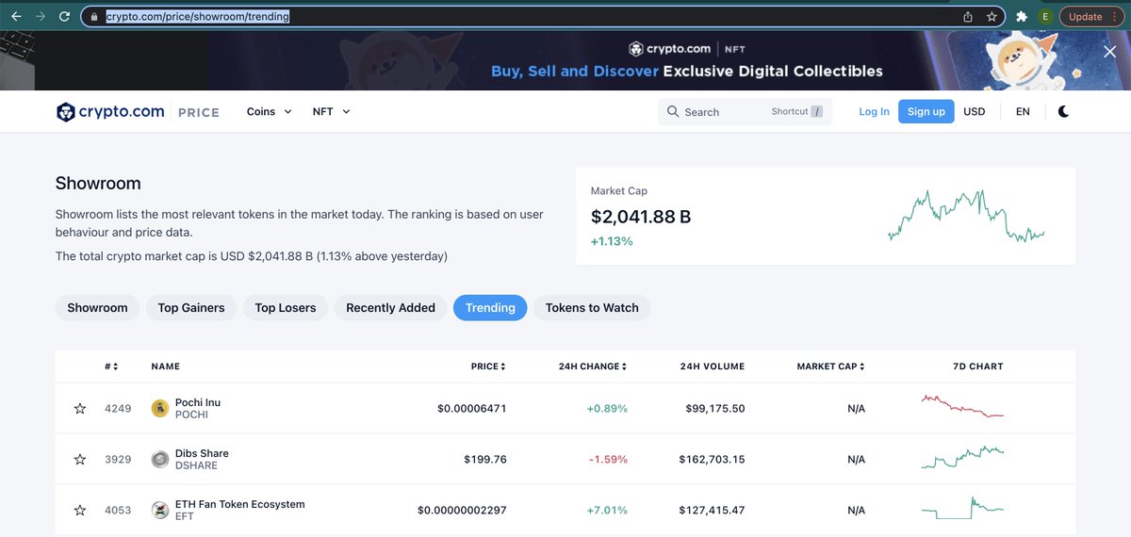Select the Showroom tab

click(97, 307)
